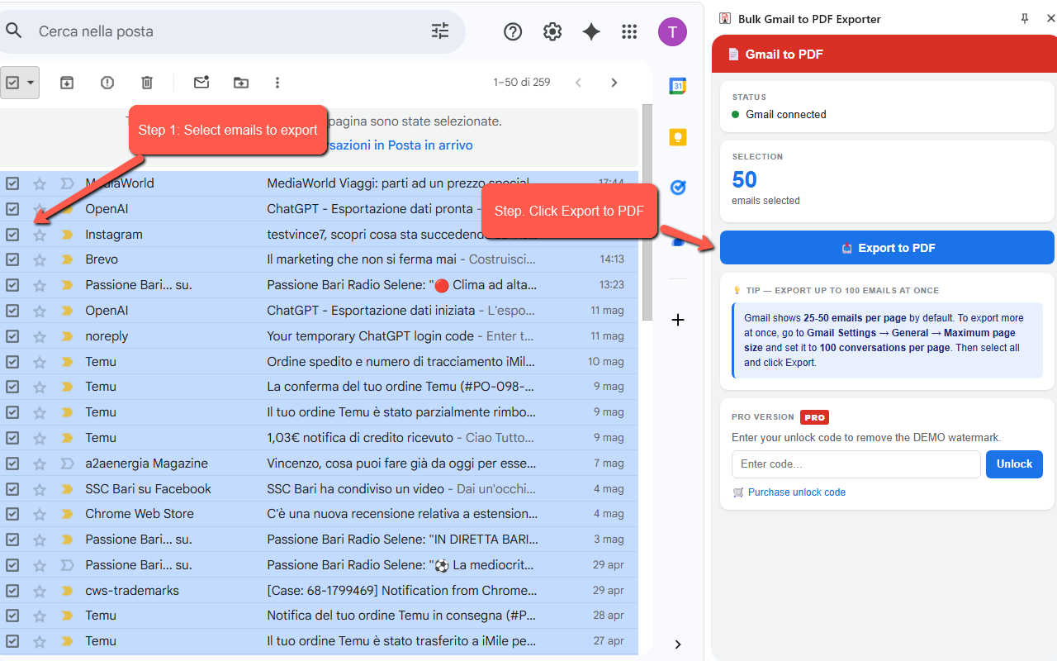Archive the selected emails
The width and height of the screenshot is (1057, 661).
point(67,83)
